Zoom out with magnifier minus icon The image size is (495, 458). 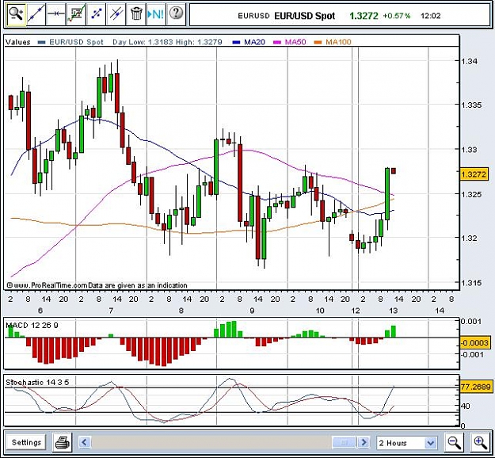[455, 442]
